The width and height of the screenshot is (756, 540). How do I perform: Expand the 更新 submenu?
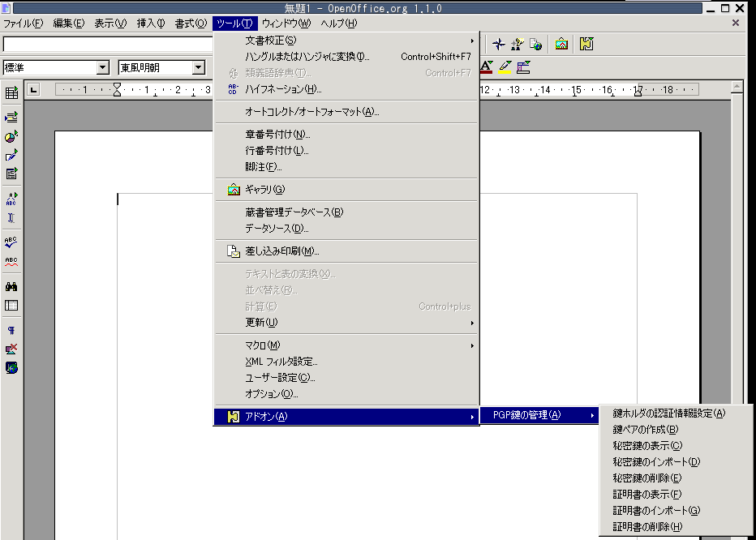pos(346,323)
